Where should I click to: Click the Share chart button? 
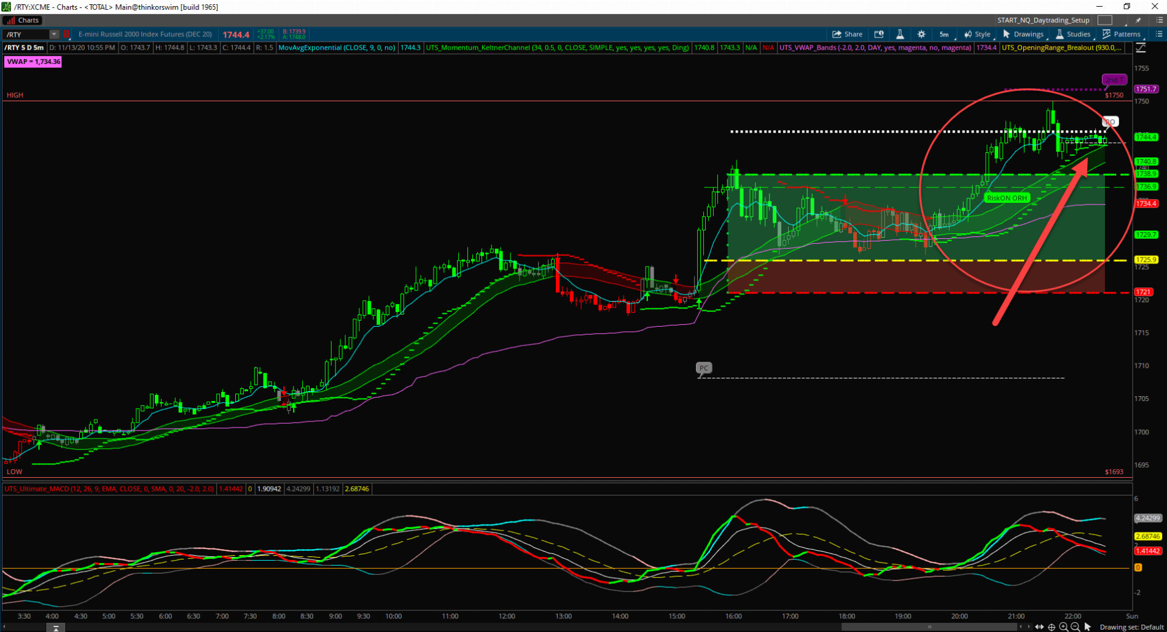847,34
